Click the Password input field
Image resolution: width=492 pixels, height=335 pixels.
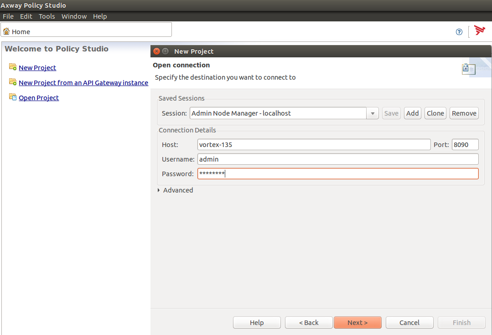338,174
